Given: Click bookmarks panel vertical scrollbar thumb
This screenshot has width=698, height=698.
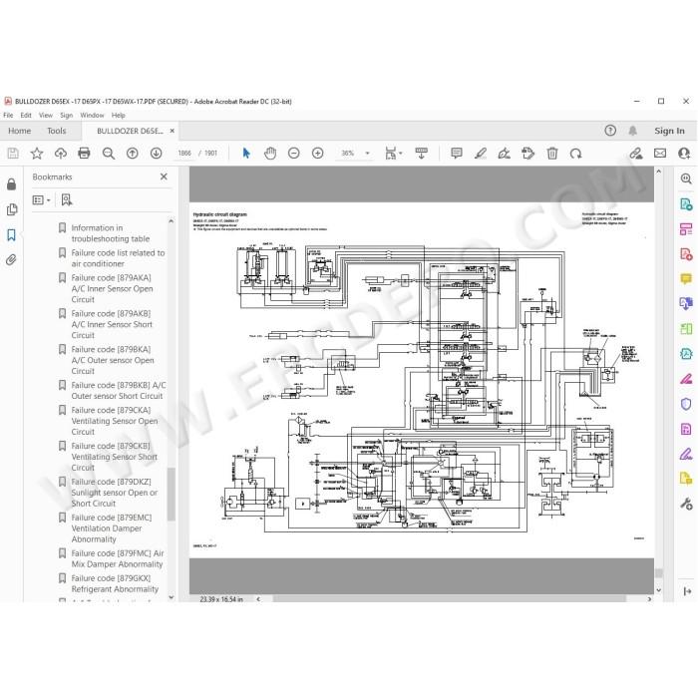Looking at the screenshot, I should click(171, 494).
